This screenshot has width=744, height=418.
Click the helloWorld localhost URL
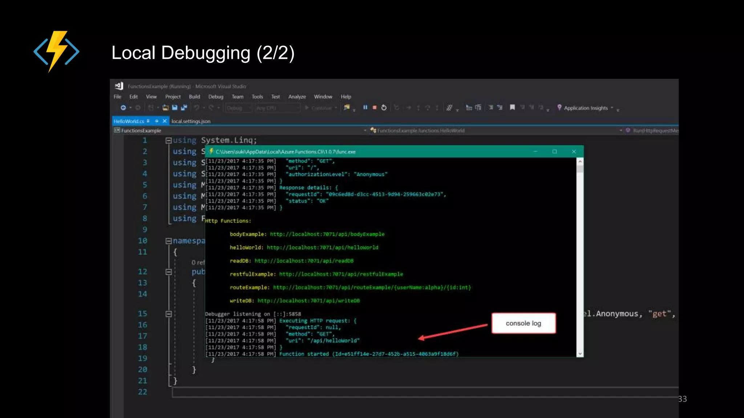[323, 247]
